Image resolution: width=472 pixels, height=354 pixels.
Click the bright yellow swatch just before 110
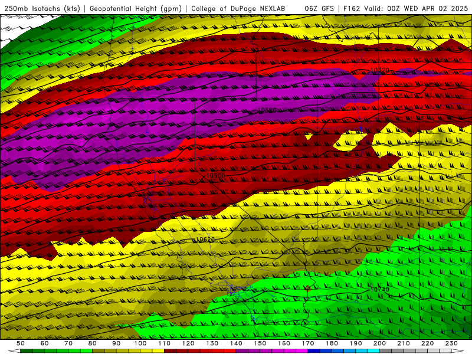[158, 351]
